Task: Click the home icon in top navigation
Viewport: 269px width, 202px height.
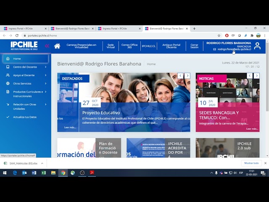Action: tap(57, 46)
